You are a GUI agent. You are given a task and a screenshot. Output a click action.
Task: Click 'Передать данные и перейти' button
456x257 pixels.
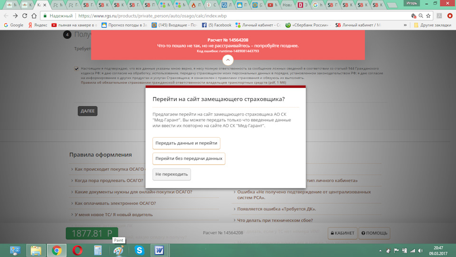click(186, 143)
